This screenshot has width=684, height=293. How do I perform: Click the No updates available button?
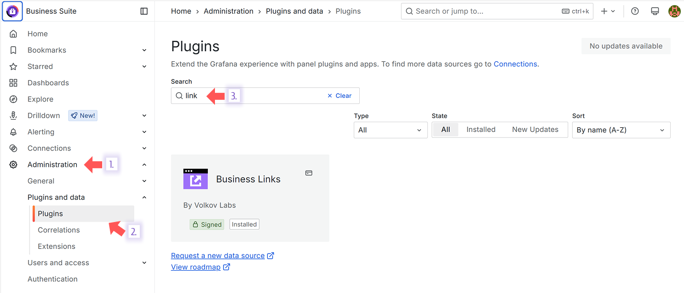(626, 46)
